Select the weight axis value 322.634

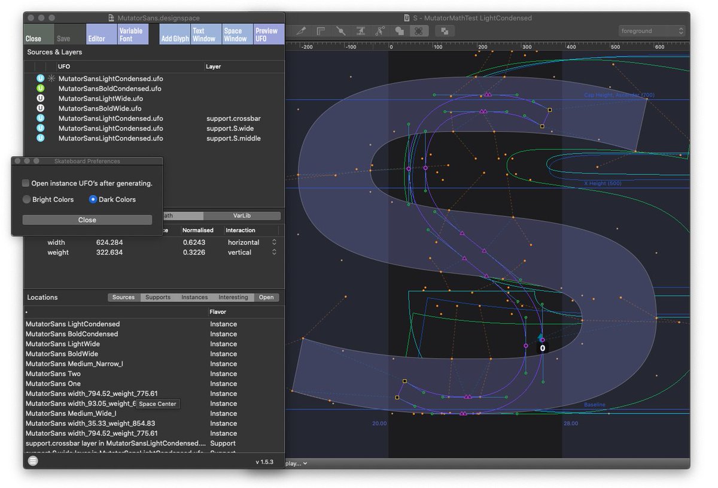pos(109,253)
